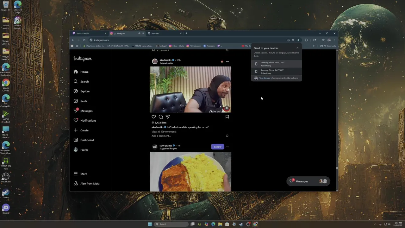Click Add a comment under akademiks caption

[161, 136]
